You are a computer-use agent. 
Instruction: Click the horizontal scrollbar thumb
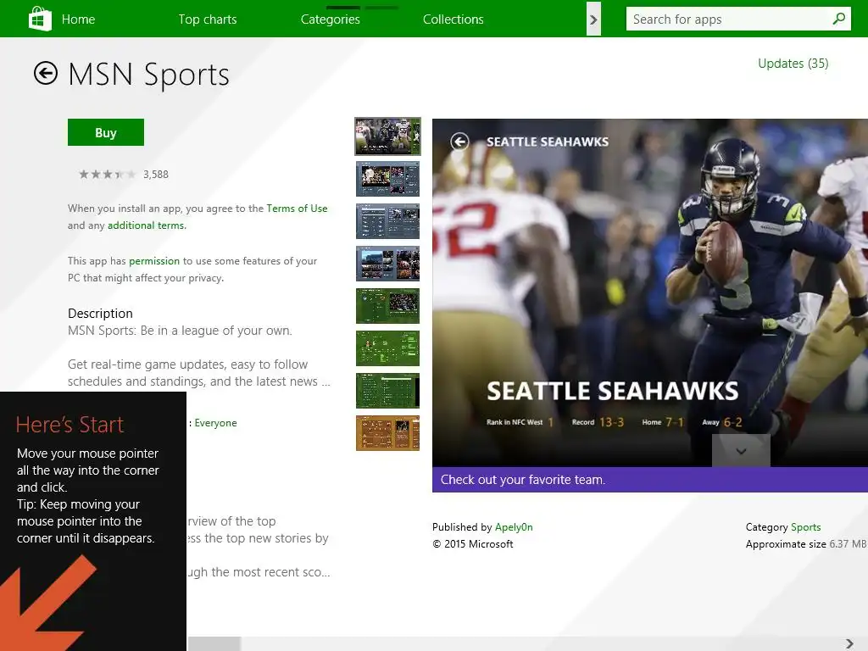pos(214,643)
